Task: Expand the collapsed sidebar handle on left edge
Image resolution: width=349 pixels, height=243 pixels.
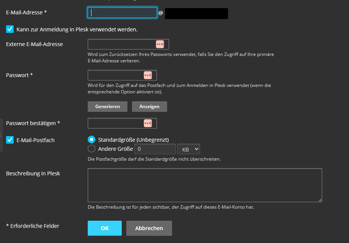Action: click(x=2, y=135)
